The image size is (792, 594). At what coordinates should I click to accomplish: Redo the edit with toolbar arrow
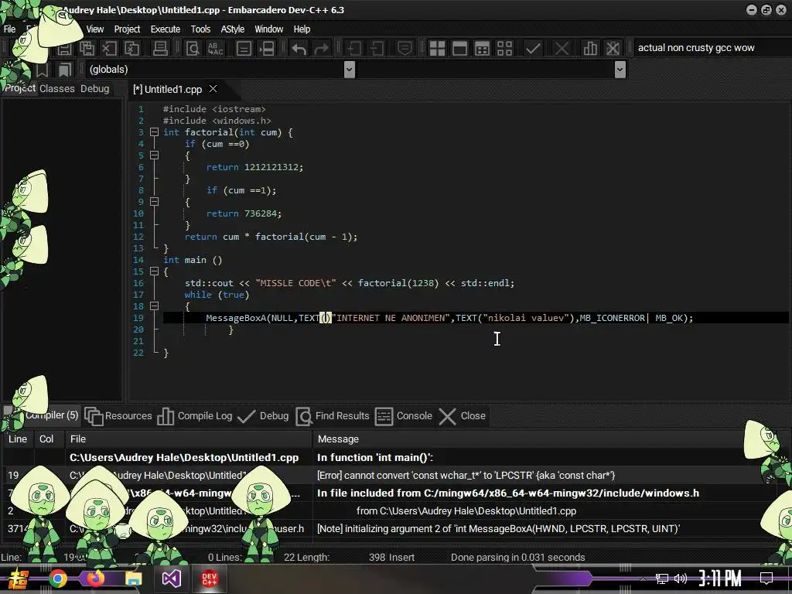pyautogui.click(x=321, y=49)
